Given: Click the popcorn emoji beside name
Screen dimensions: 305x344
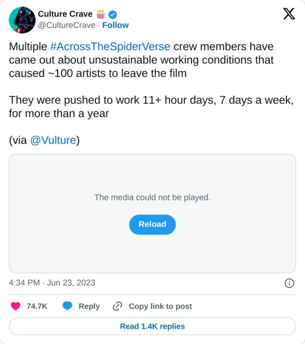Looking at the screenshot, I should (x=101, y=14).
